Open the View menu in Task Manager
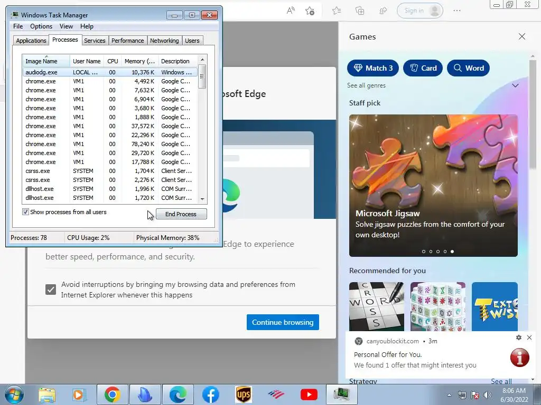The height and width of the screenshot is (405, 541). [x=66, y=26]
